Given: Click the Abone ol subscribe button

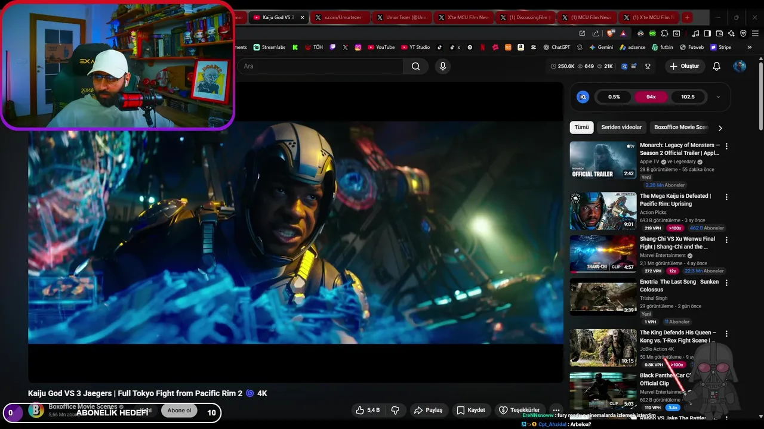Looking at the screenshot, I should 179,411.
